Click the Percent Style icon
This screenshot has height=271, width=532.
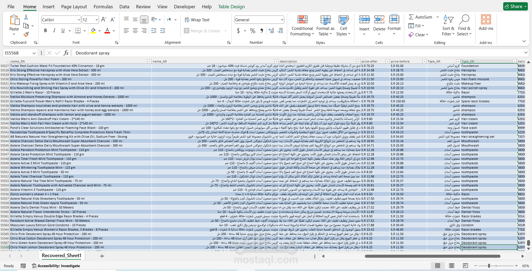point(253,31)
